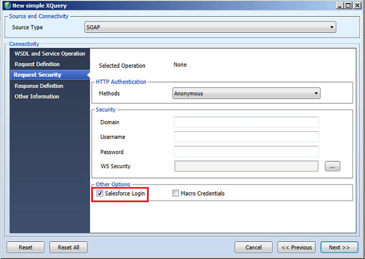This screenshot has width=365, height=259.
Task: Click the Reset All button
Action: click(69, 247)
